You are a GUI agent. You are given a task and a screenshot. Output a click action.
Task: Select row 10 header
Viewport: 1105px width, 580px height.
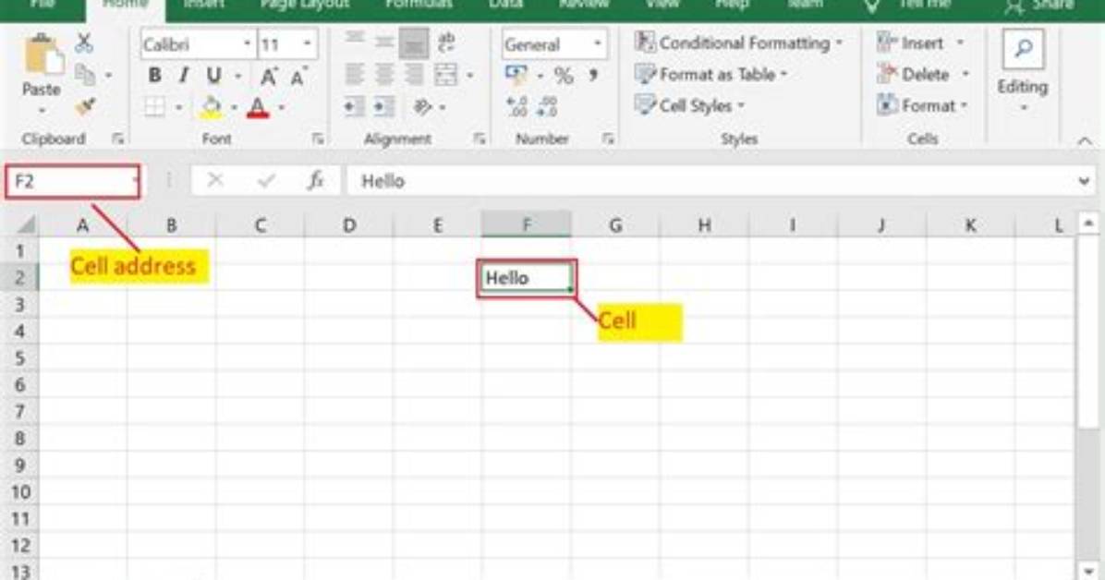(19, 491)
